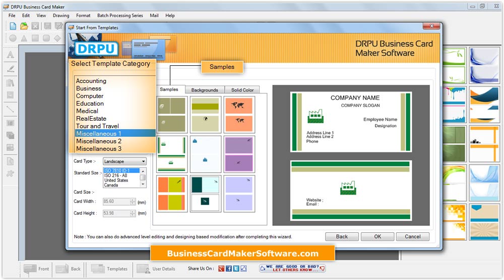Open the Drawing menu
Image resolution: width=504 pixels, height=280 pixels.
(61, 16)
